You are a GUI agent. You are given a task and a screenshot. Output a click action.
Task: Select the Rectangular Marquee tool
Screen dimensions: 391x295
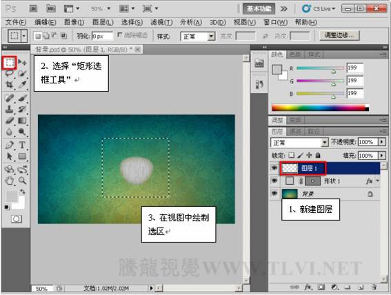10,63
